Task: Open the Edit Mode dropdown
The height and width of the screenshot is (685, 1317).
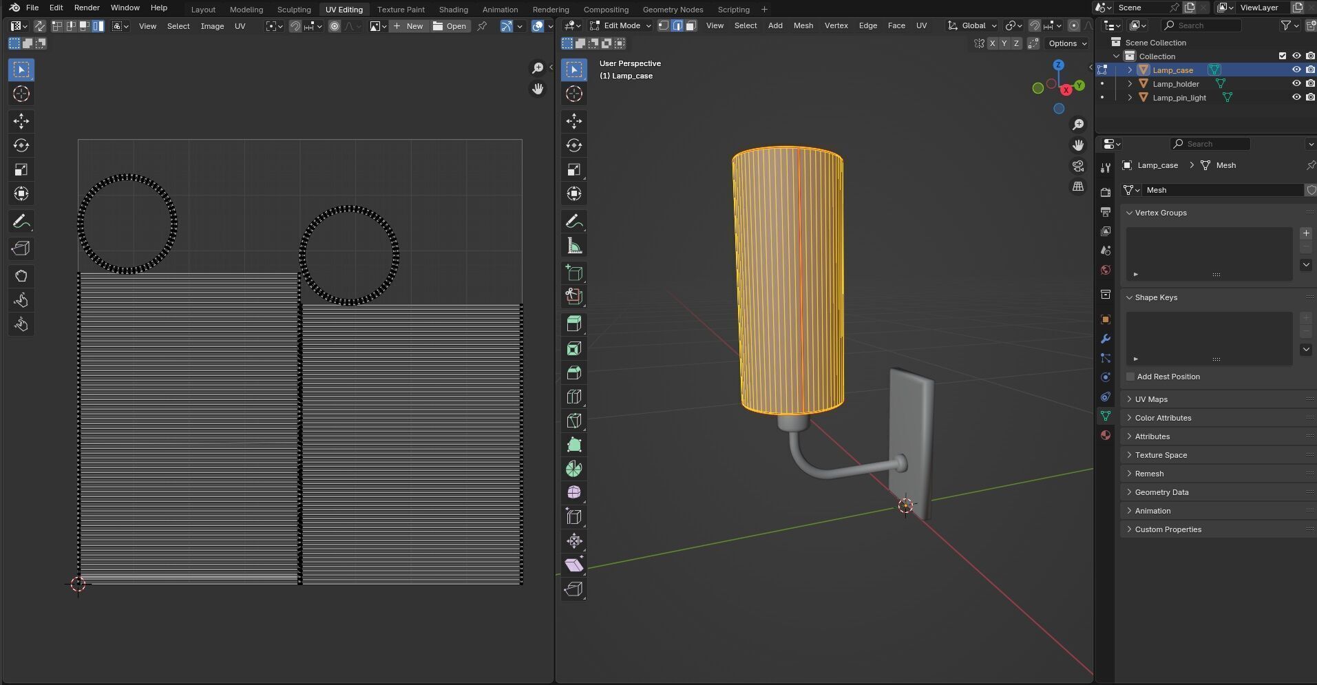Action: pyautogui.click(x=620, y=25)
